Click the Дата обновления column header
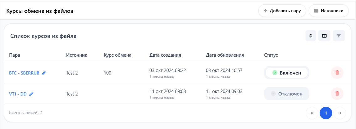The width and height of the screenshot is (356, 129). 225,55
